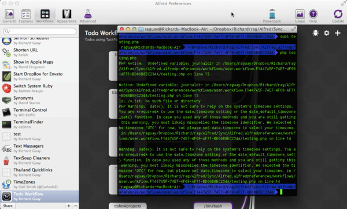Open the Appearance preferences tab
Screen dimensions: 347x209
click(67, 16)
